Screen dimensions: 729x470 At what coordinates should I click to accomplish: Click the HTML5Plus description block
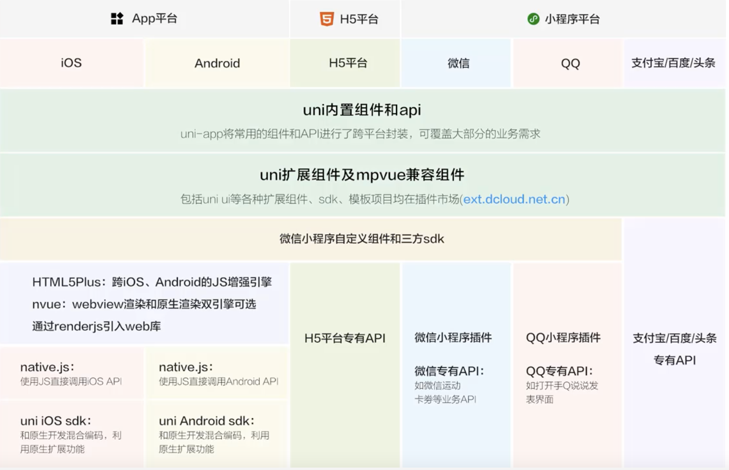tap(144, 304)
